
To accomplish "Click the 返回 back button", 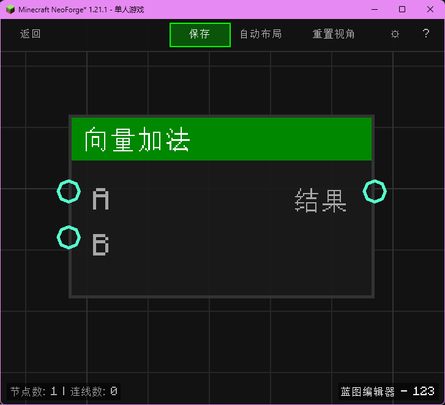I will tap(31, 34).
